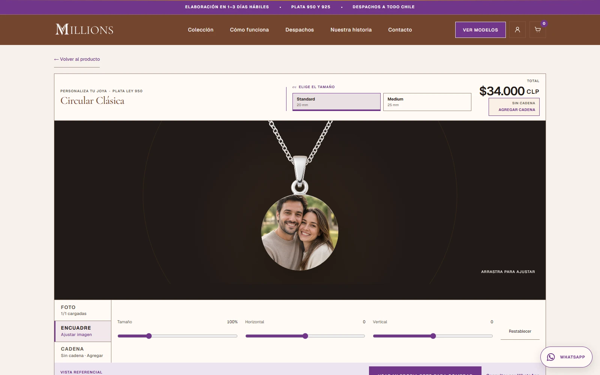Click the Horizontal slider handle

305,336
